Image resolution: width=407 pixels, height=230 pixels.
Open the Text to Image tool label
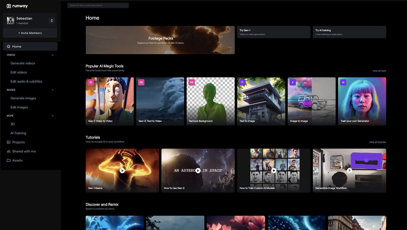(x=247, y=121)
